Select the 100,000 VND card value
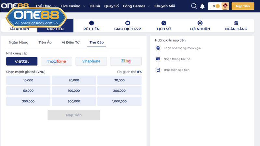The height and width of the screenshot is (146, 260). (x=74, y=91)
